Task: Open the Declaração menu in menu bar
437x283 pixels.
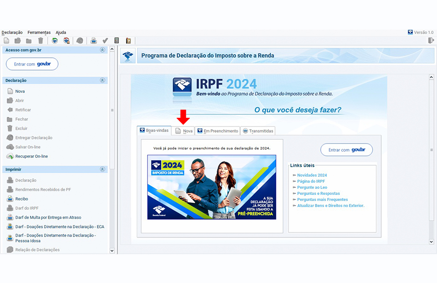Action: tap(12, 32)
